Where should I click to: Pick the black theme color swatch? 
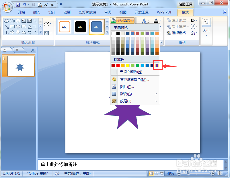point(118,33)
